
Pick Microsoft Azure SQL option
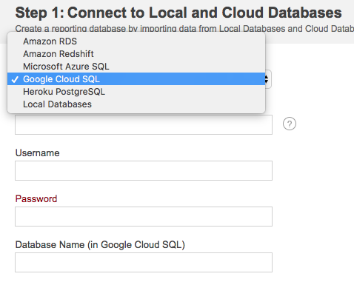(136, 67)
